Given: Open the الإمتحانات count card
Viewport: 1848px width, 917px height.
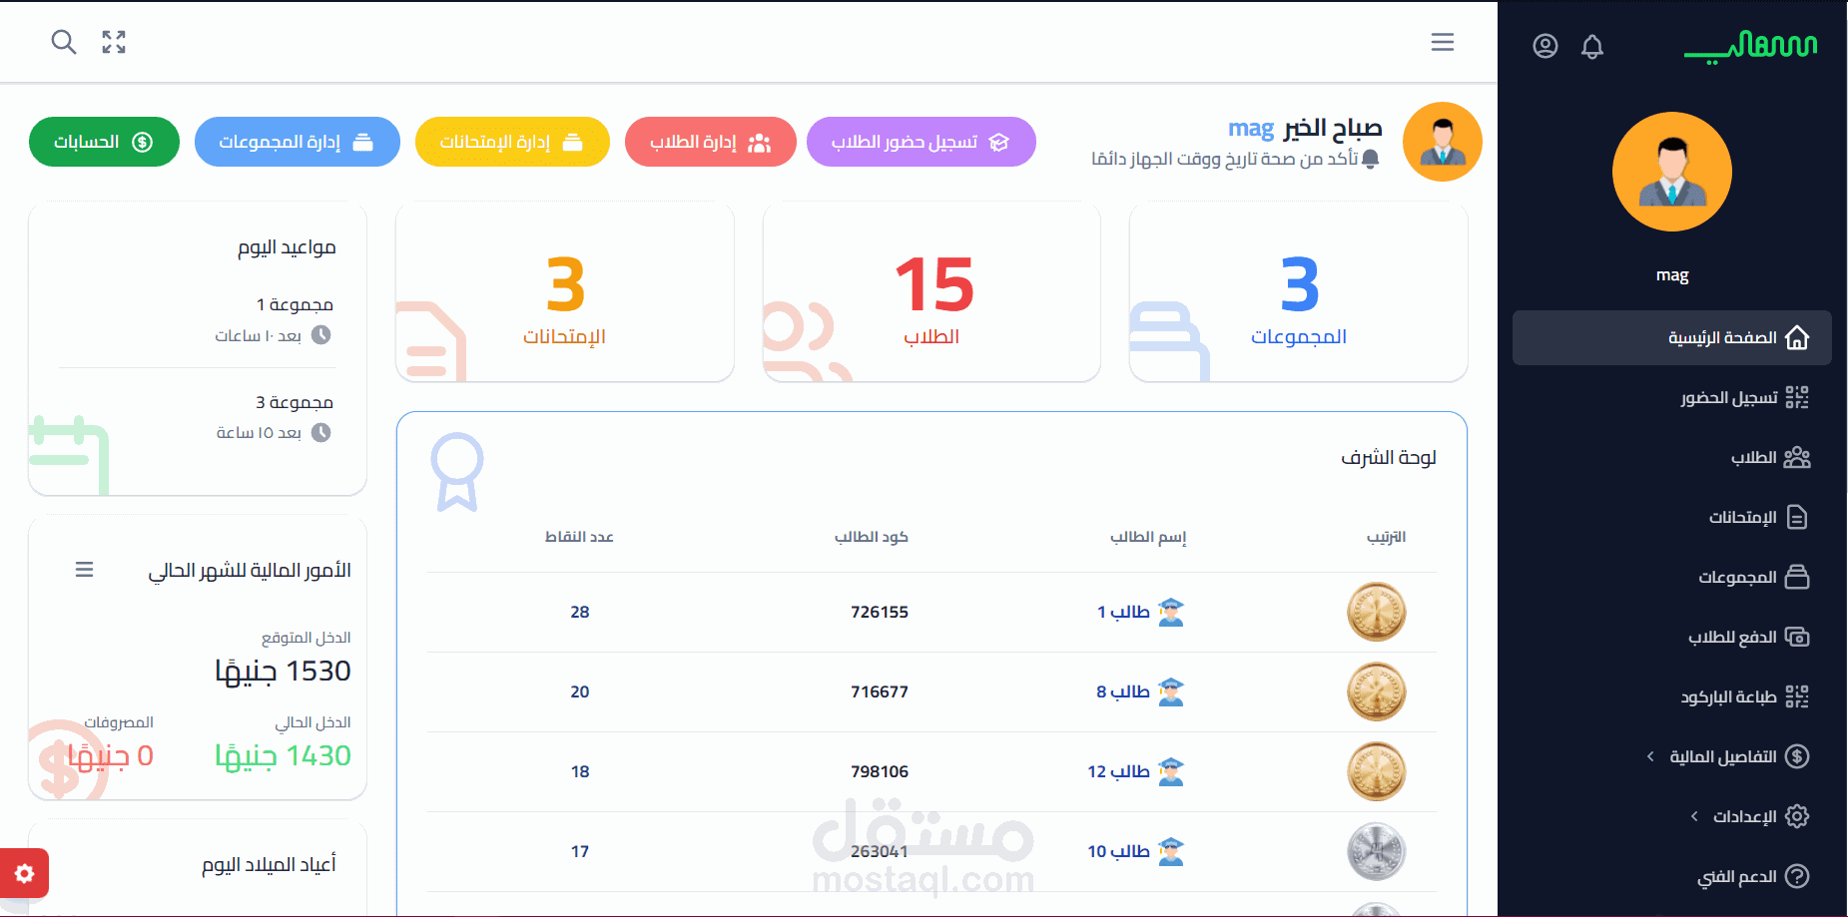Looking at the screenshot, I should [565, 291].
